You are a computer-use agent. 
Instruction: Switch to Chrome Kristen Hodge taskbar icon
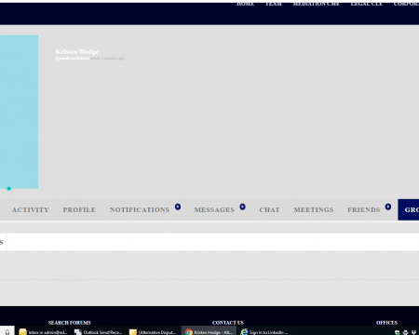click(209, 332)
